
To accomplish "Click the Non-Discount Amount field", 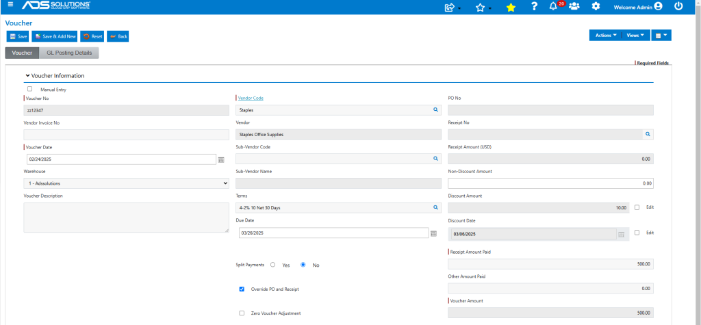I will click(551, 183).
